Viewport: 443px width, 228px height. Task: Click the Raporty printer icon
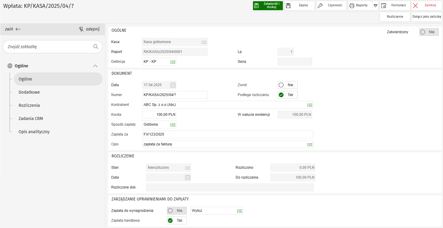pos(352,5)
